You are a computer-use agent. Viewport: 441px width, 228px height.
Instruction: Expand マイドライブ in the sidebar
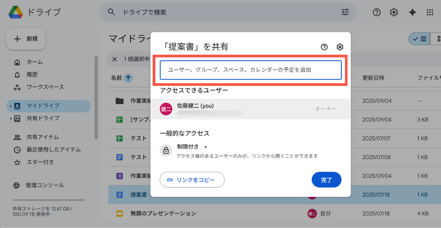click(11, 106)
